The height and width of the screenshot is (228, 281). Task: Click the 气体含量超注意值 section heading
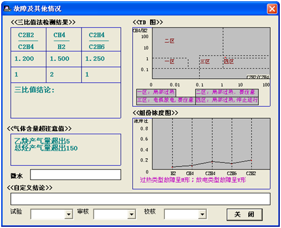coord(39,128)
